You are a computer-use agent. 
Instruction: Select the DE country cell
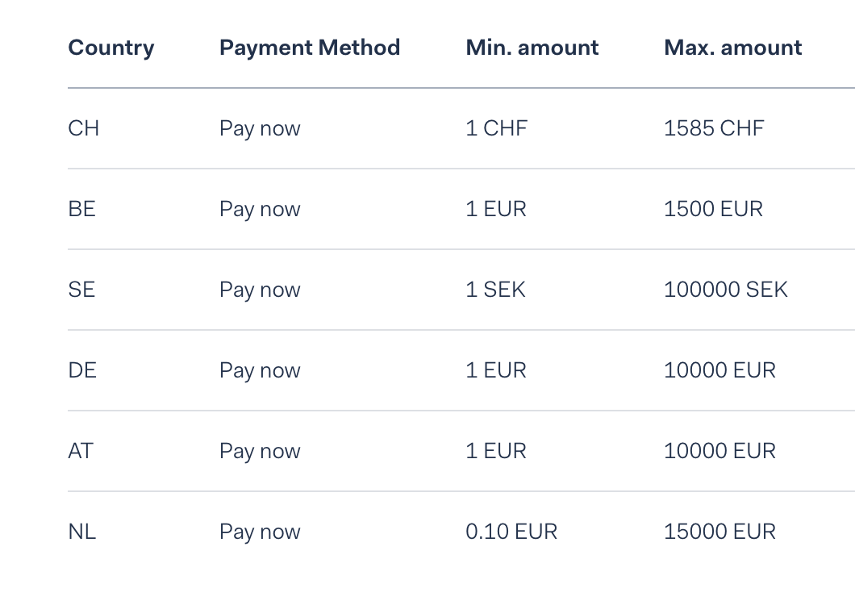pos(82,370)
